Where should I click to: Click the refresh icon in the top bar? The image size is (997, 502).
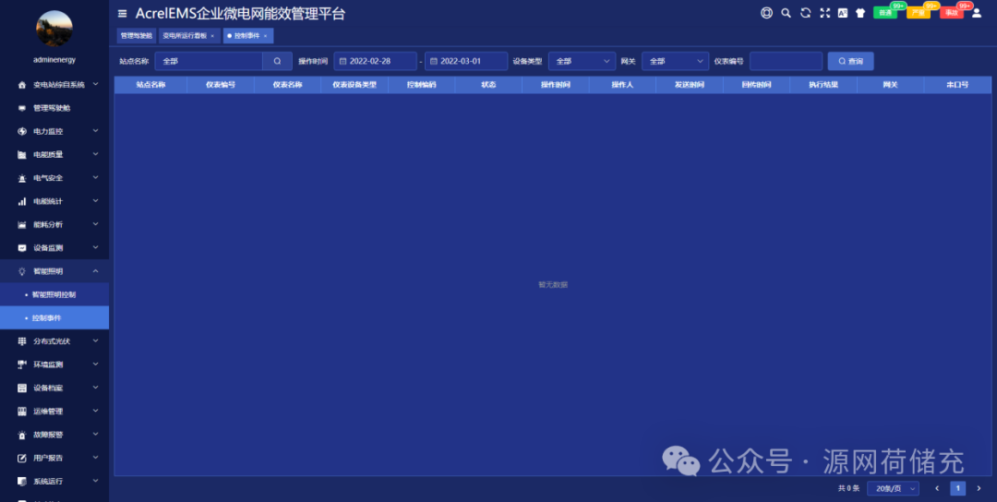pyautogui.click(x=805, y=13)
